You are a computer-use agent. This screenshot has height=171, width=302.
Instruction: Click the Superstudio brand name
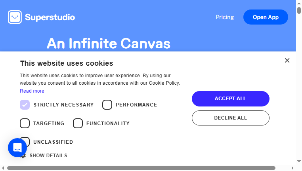(x=50, y=17)
